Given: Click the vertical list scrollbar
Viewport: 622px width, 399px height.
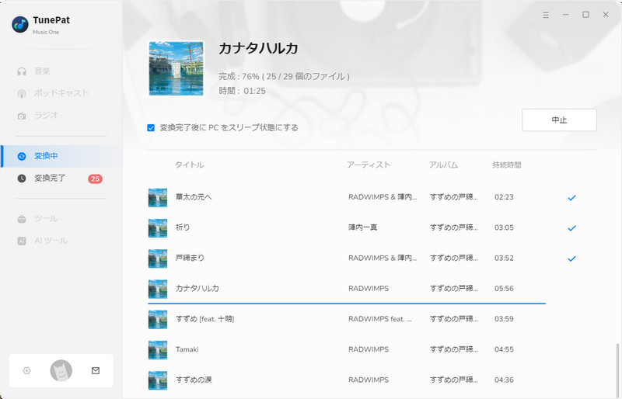Looking at the screenshot, I should pyautogui.click(x=617, y=370).
